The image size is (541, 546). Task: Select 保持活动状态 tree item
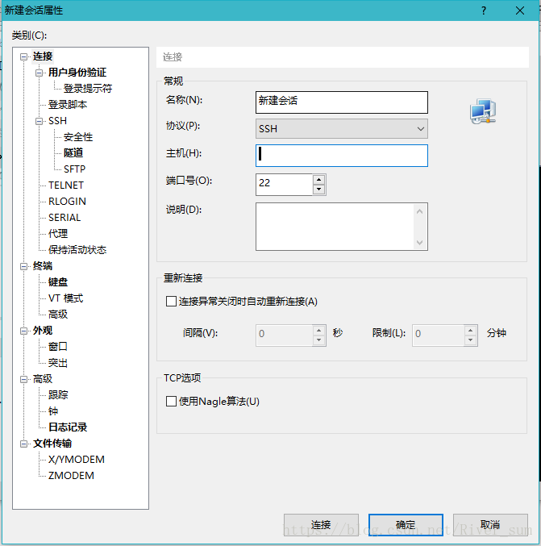click(x=77, y=250)
